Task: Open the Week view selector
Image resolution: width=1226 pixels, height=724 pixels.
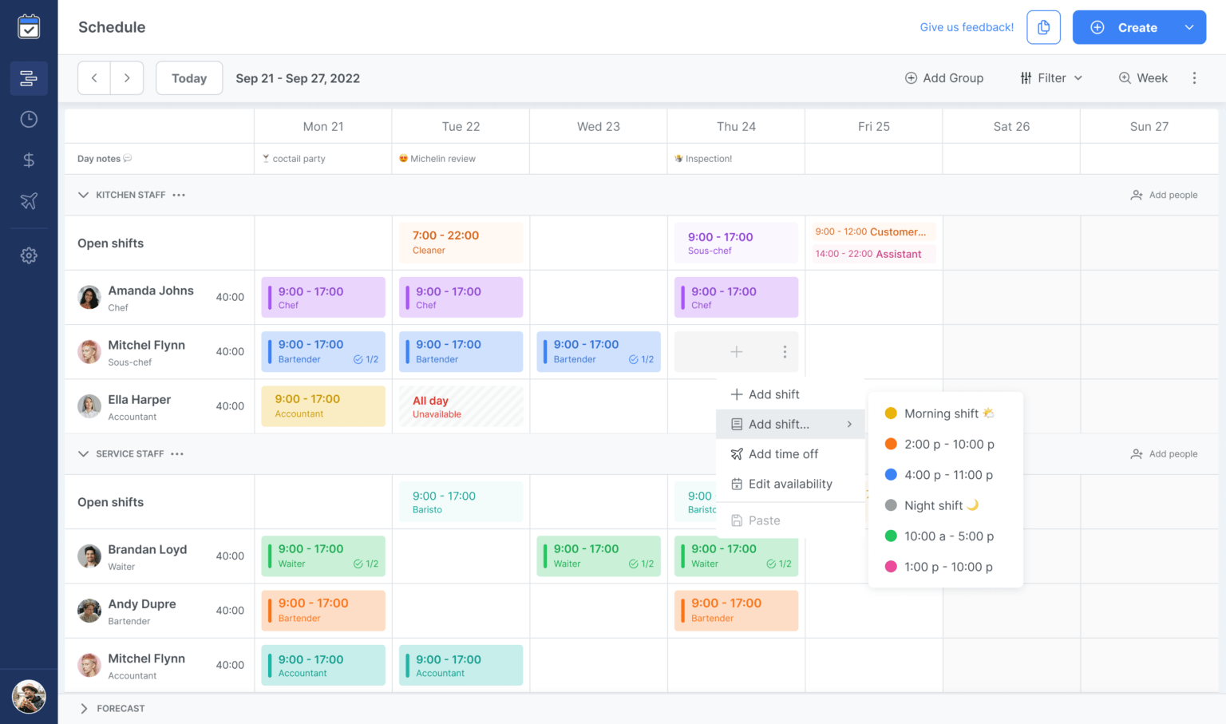Action: [1143, 77]
